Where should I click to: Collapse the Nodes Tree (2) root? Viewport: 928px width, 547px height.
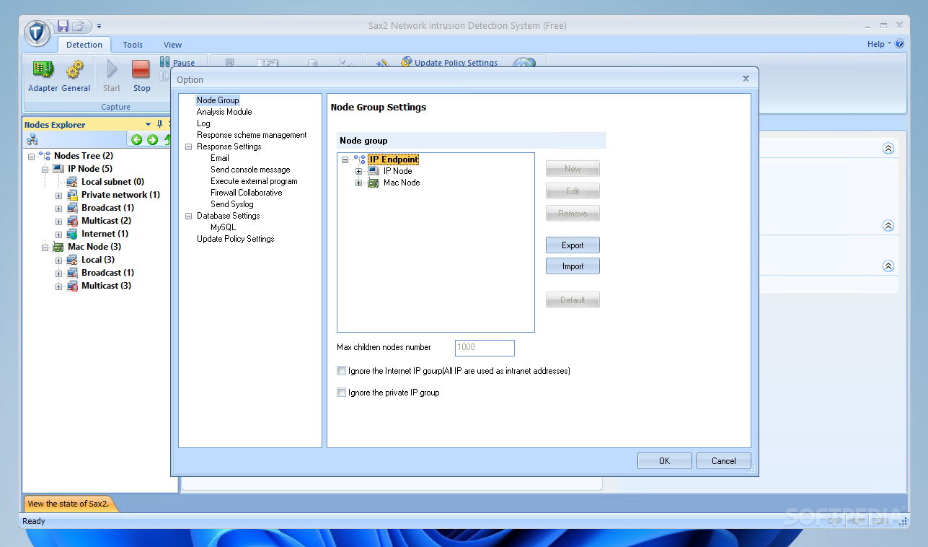[x=31, y=156]
